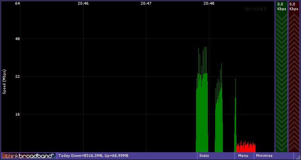301x160 pixels.
Task: Open the Menu button
Action: pyautogui.click(x=244, y=156)
